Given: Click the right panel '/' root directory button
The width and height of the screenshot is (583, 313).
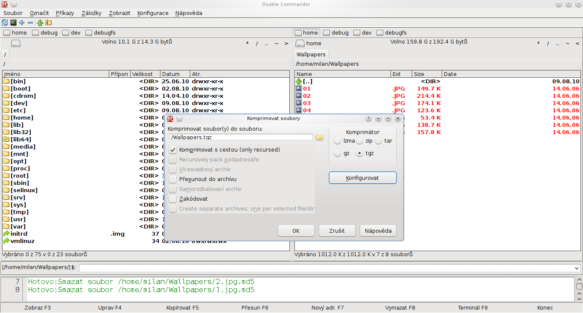Looking at the screenshot, I should [548, 43].
